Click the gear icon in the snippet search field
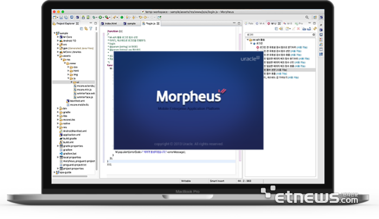The image size is (379, 219). click(x=313, y=35)
